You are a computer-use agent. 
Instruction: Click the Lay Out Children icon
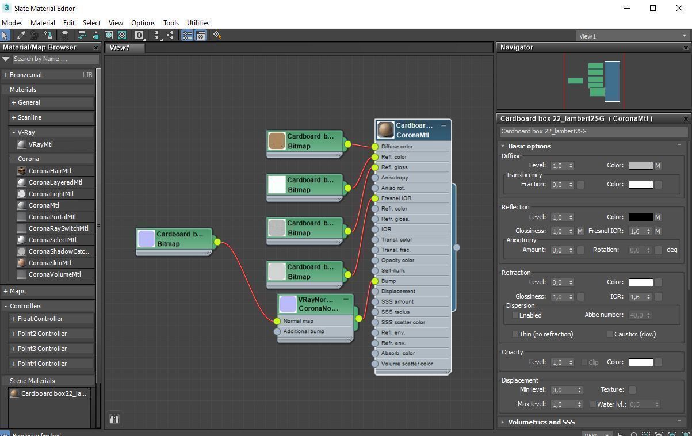(x=170, y=35)
